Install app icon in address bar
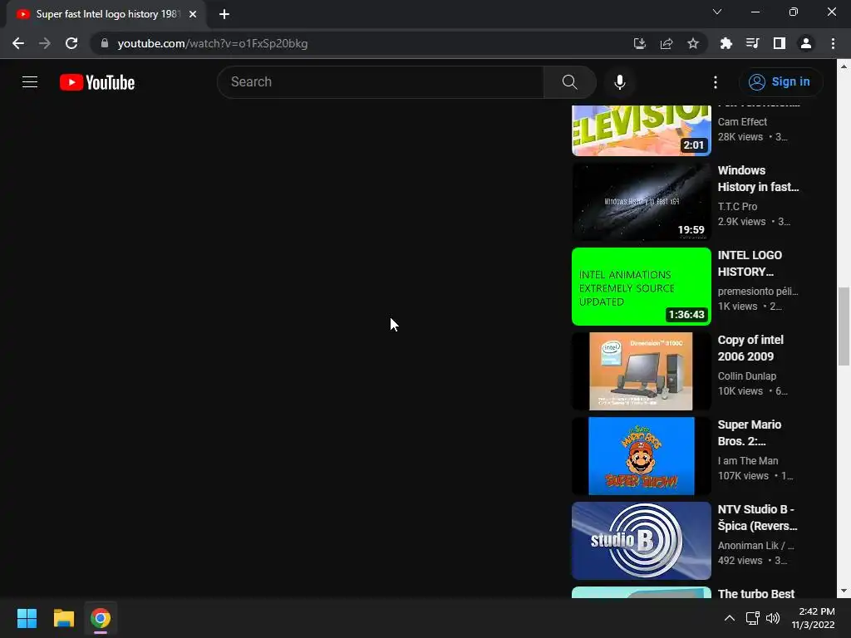This screenshot has width=851, height=638. [x=640, y=43]
